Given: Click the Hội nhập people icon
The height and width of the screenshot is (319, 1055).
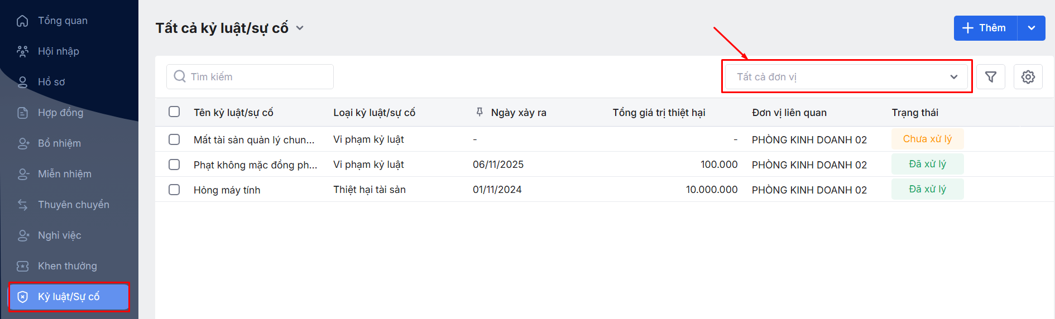Looking at the screenshot, I should [22, 51].
